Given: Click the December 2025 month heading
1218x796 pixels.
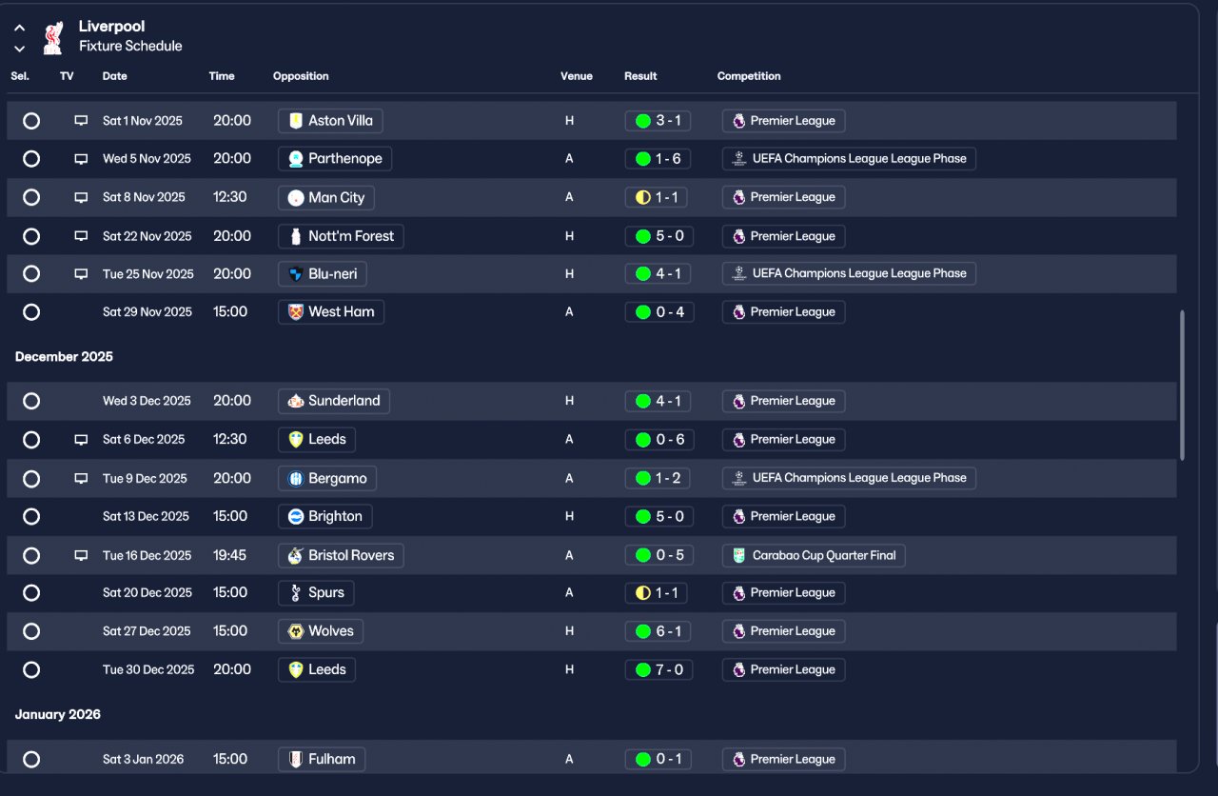Looking at the screenshot, I should 64,357.
